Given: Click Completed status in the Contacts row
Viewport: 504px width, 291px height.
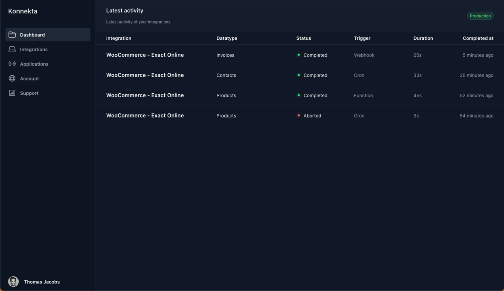Looking at the screenshot, I should pyautogui.click(x=315, y=75).
